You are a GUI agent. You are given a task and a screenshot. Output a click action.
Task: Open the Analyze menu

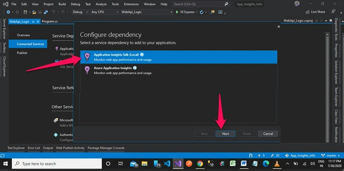click(x=101, y=4)
